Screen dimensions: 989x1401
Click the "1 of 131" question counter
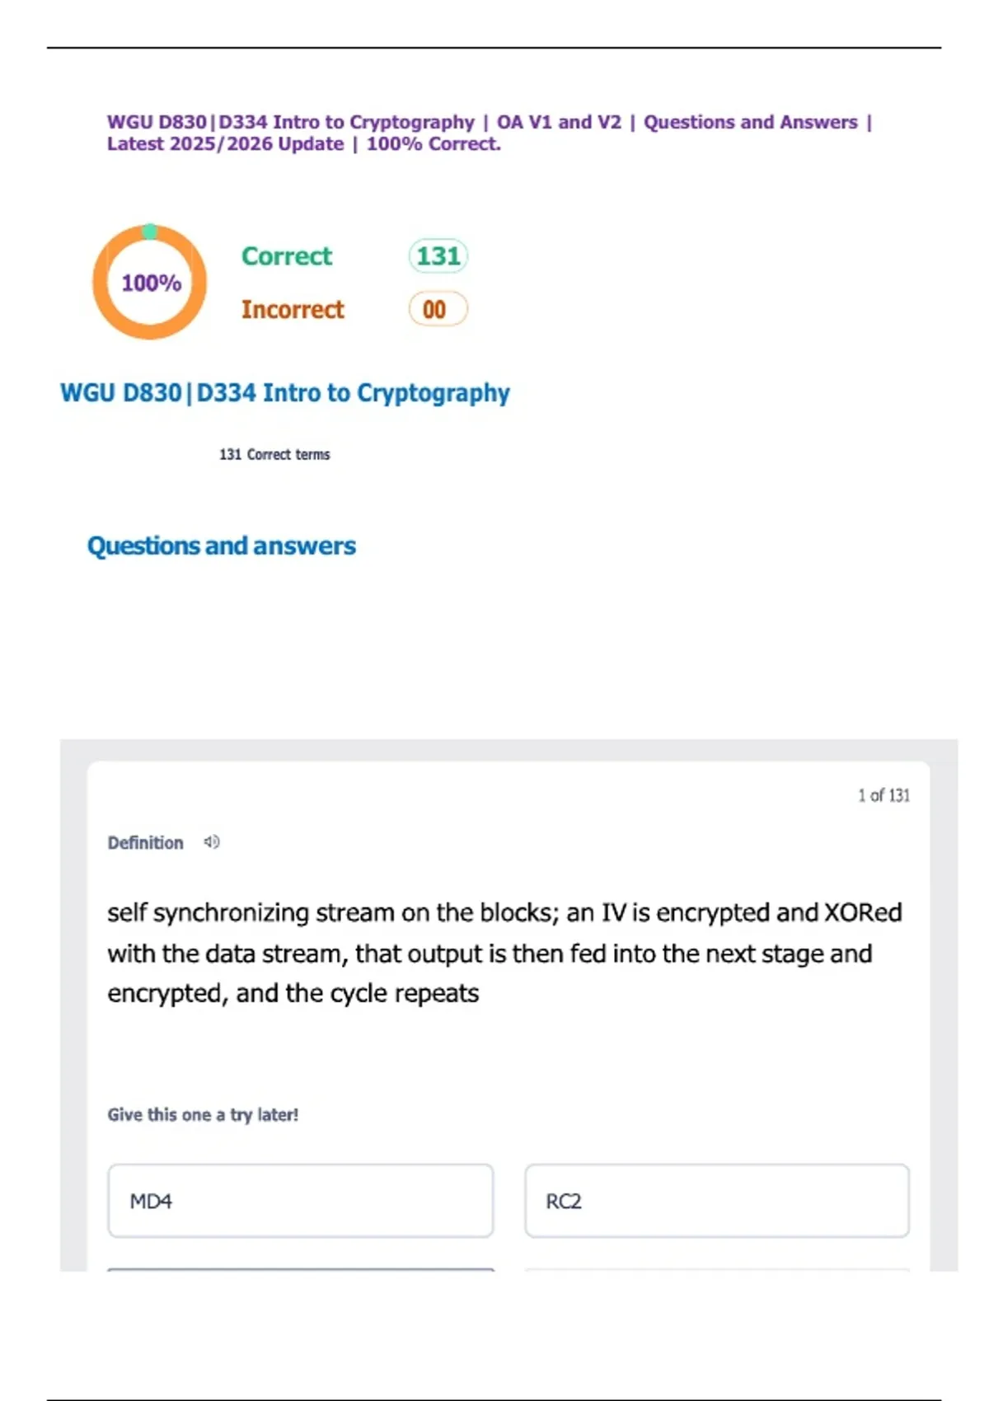(x=884, y=795)
